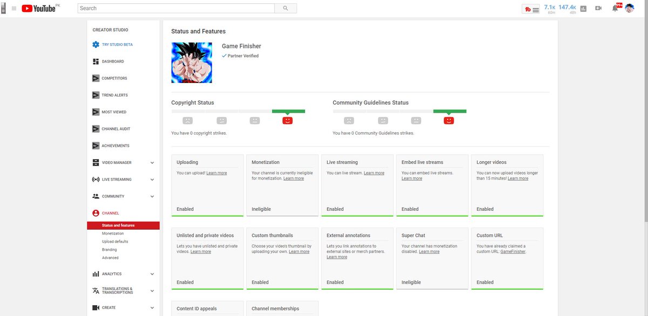The image size is (648, 316).
Task: Click the 7.1K views 60m stat
Action: coord(550,9)
